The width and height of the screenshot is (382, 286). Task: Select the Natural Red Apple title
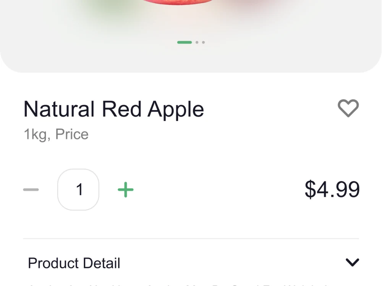coord(114,109)
